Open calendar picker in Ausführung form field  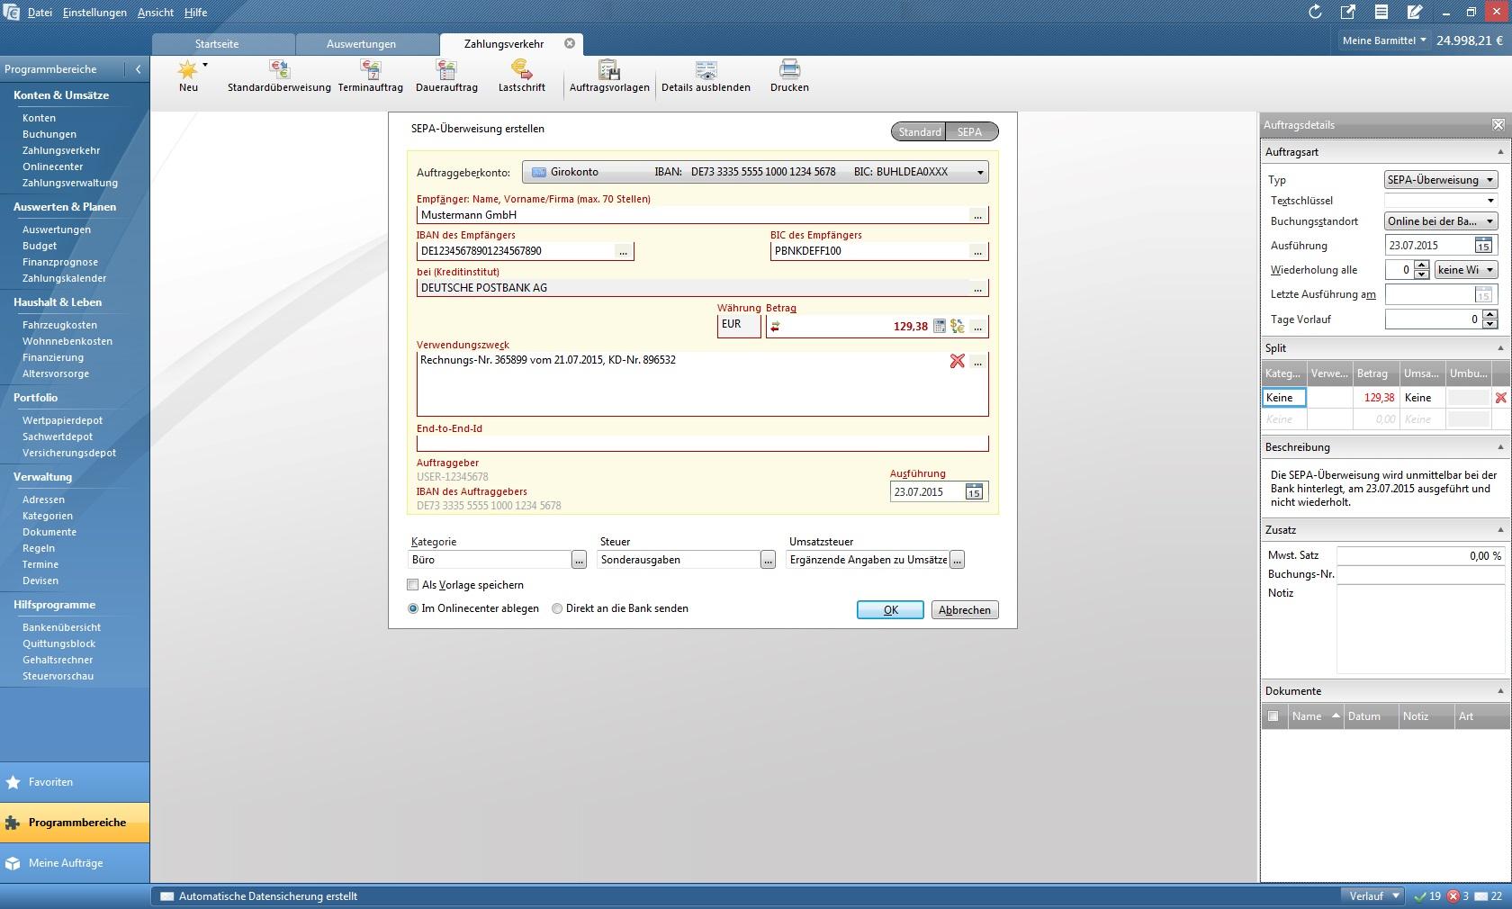(x=974, y=492)
